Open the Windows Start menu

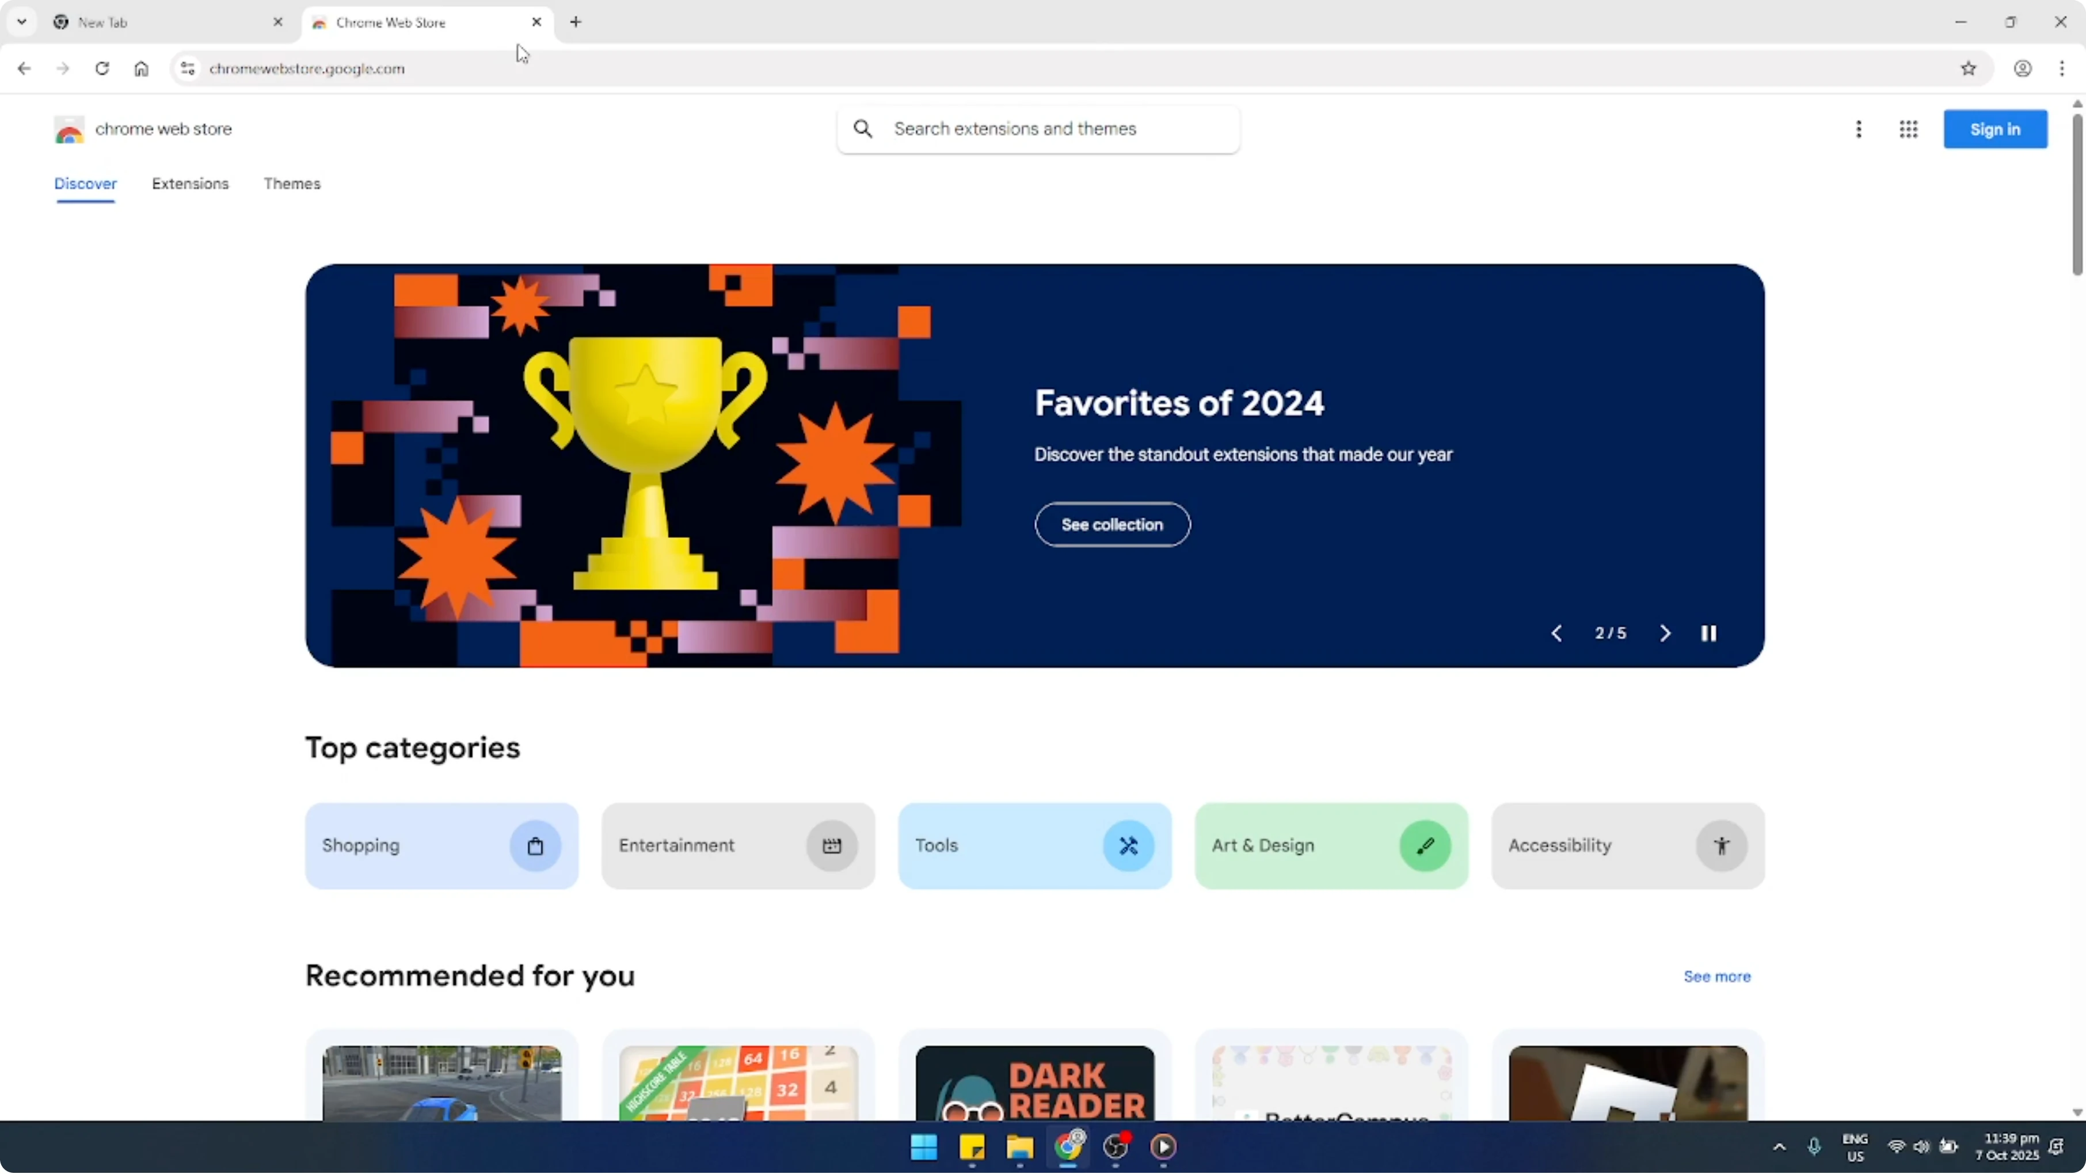924,1148
